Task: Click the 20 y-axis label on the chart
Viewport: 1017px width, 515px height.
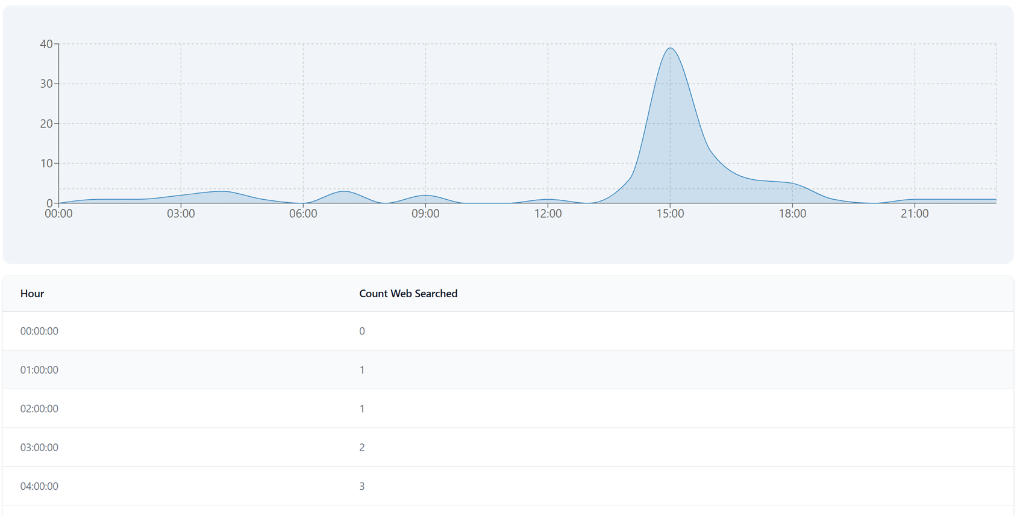Action: point(46,123)
